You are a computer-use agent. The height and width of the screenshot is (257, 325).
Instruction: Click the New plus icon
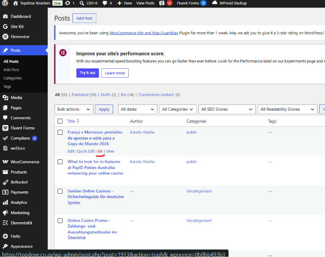119,3
